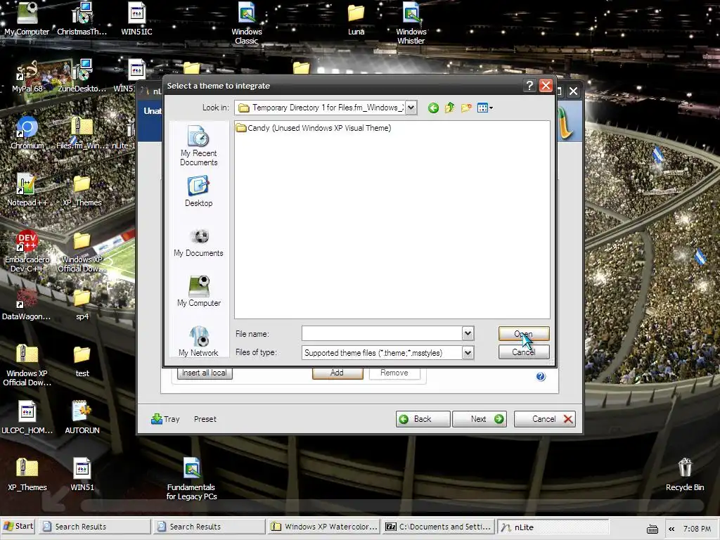Click the nLite Cancel button with red X
The image size is (720, 540).
545,419
